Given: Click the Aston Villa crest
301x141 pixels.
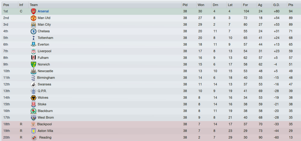Looking at the screenshot, I should coord(34,131).
